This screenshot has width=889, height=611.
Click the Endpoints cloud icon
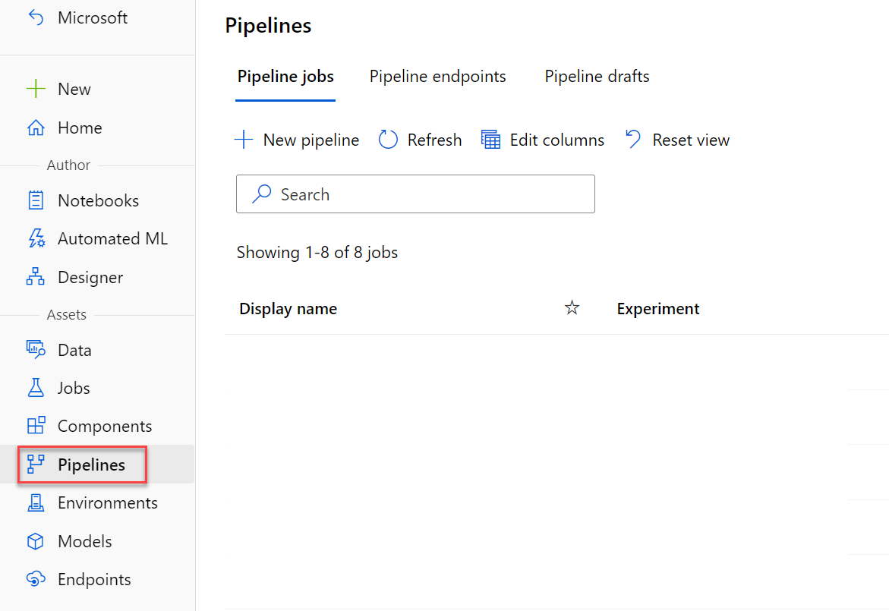pos(36,579)
